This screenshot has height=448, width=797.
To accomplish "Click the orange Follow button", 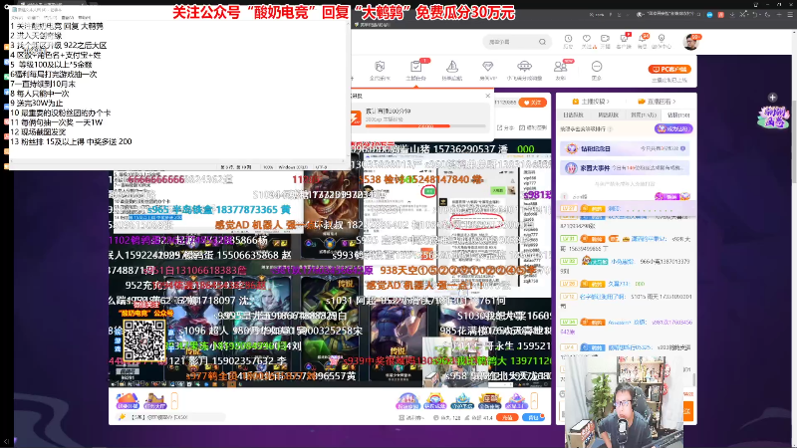I will point(532,103).
